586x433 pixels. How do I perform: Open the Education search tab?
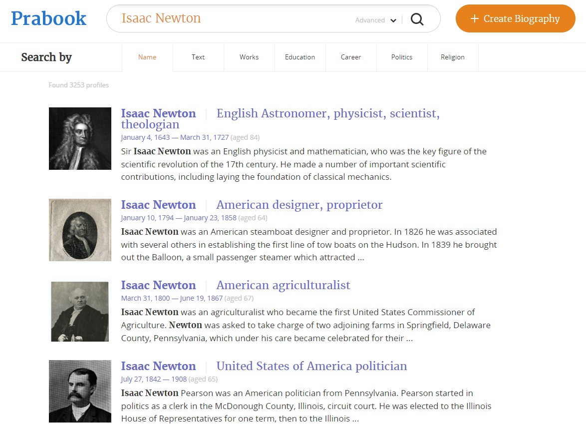click(299, 57)
